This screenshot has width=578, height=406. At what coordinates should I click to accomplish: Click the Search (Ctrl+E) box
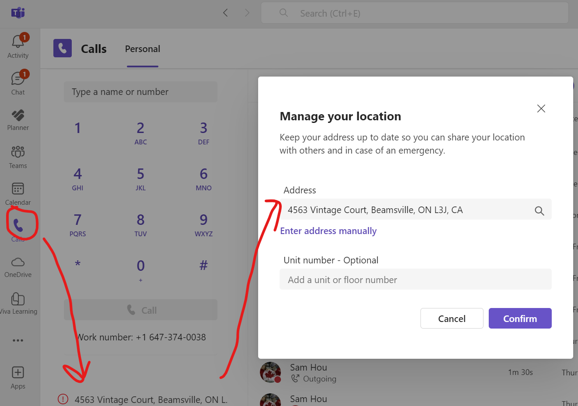click(x=415, y=13)
